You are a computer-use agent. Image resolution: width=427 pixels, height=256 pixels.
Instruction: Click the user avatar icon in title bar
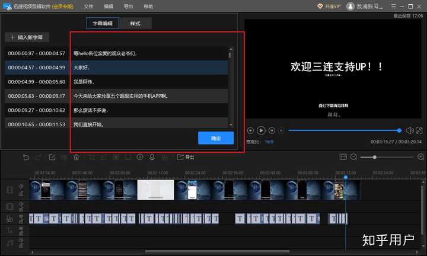[350, 7]
